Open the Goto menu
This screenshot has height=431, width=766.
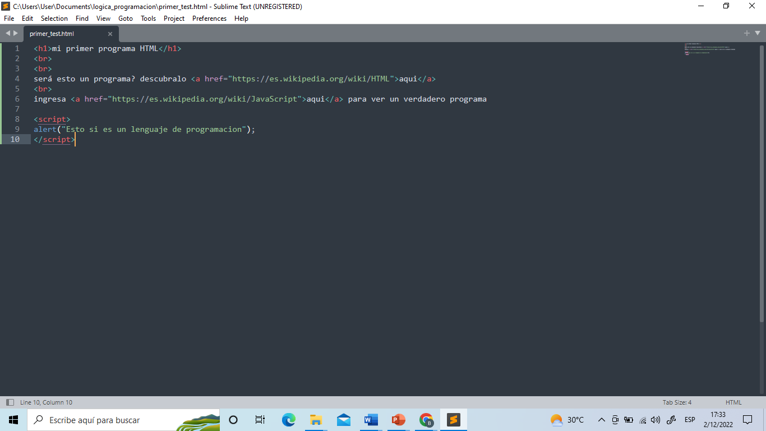(126, 19)
